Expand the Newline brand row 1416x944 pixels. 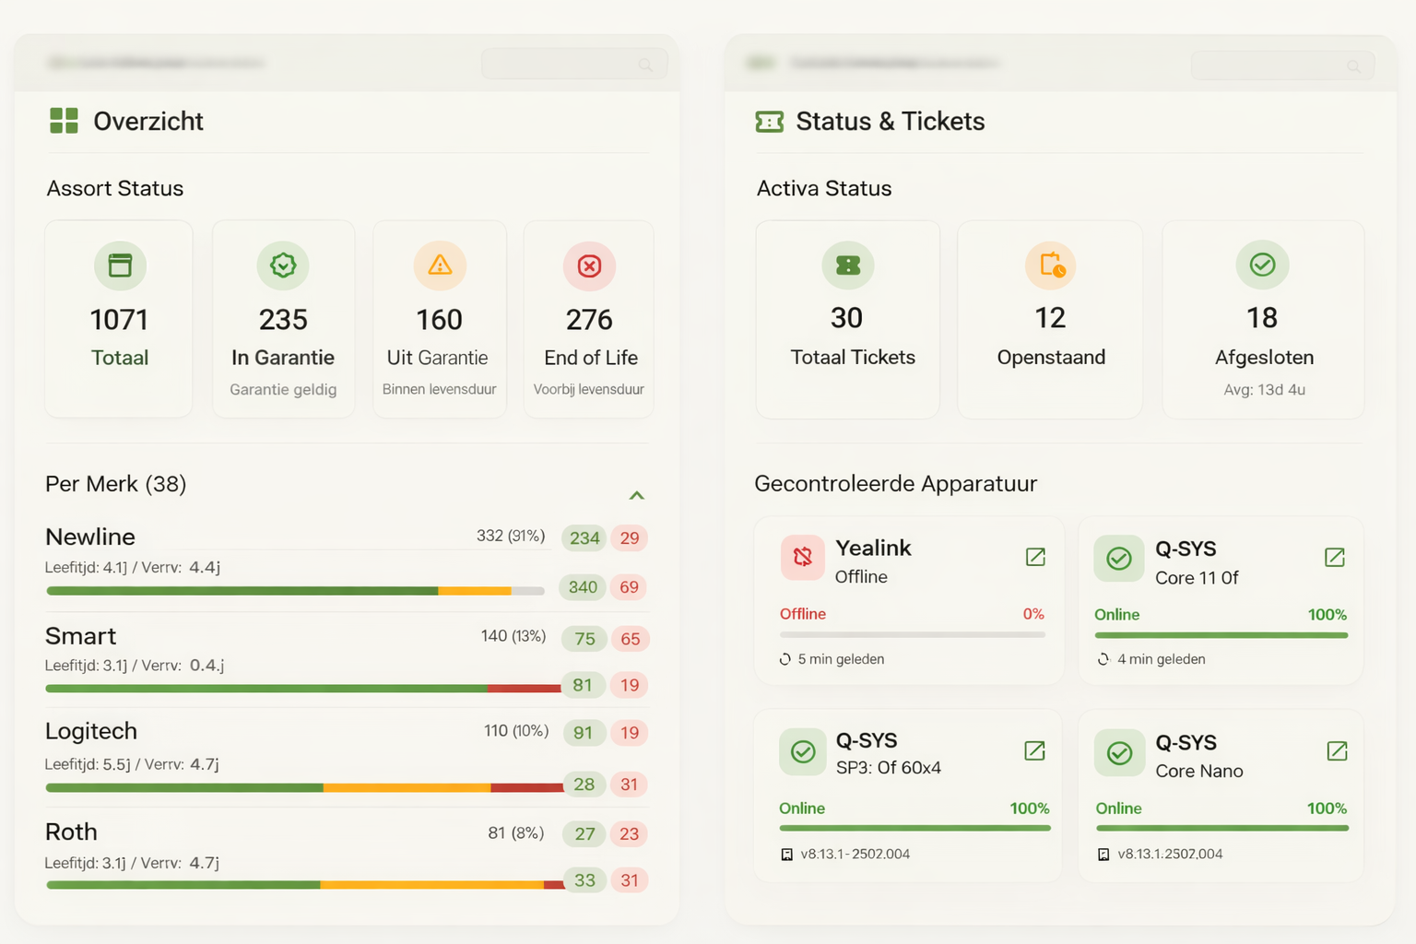[x=90, y=537]
